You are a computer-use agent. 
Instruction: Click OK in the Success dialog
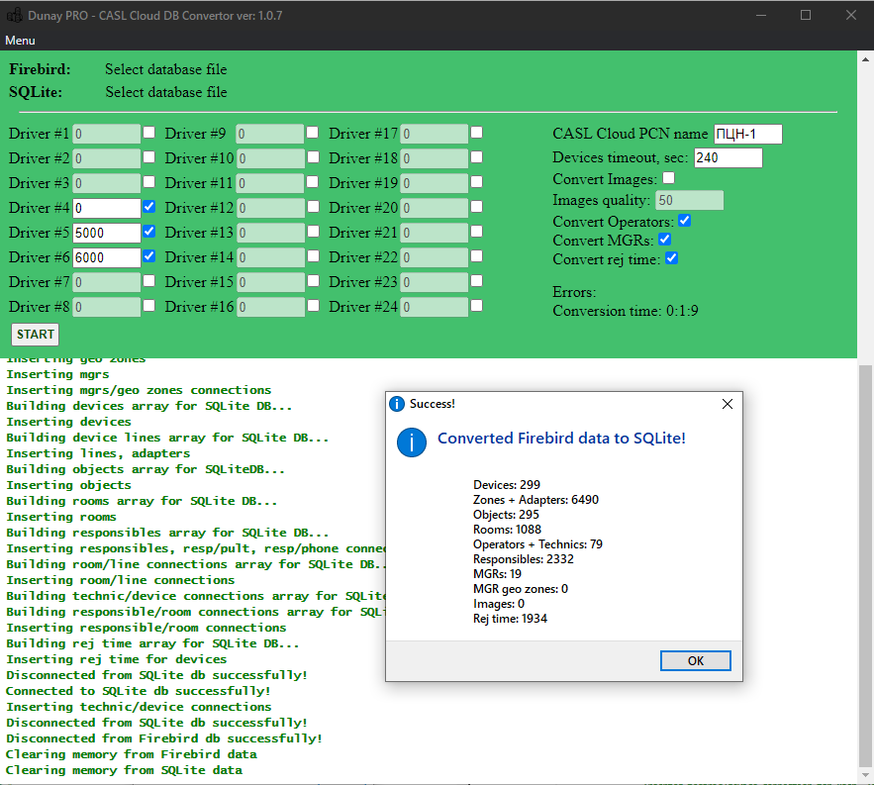pyautogui.click(x=695, y=660)
